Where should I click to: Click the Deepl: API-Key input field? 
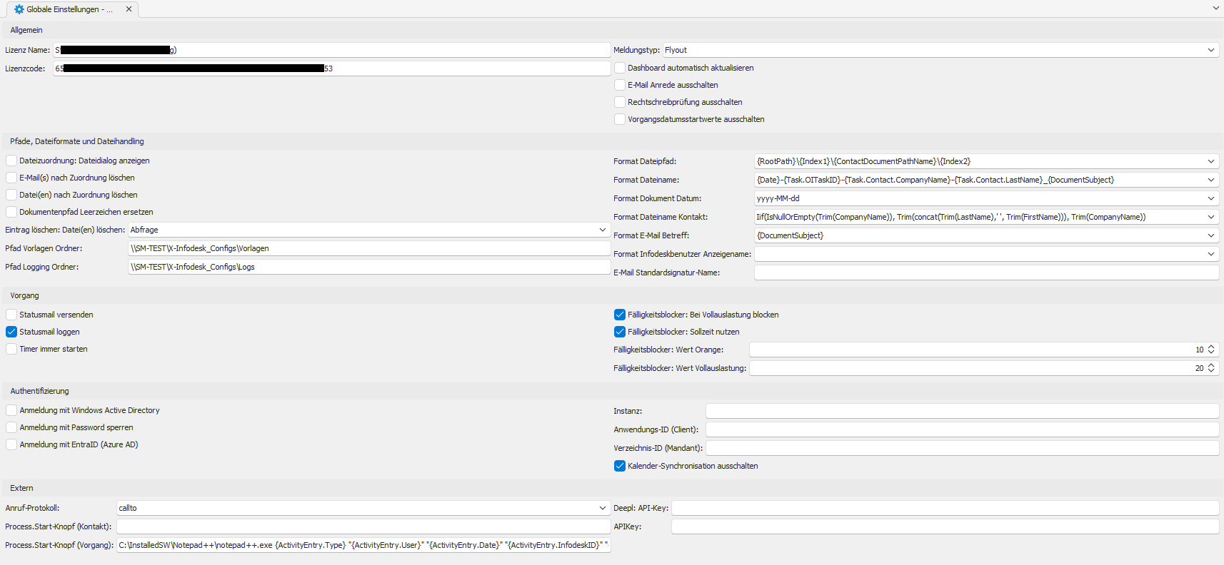pos(944,508)
